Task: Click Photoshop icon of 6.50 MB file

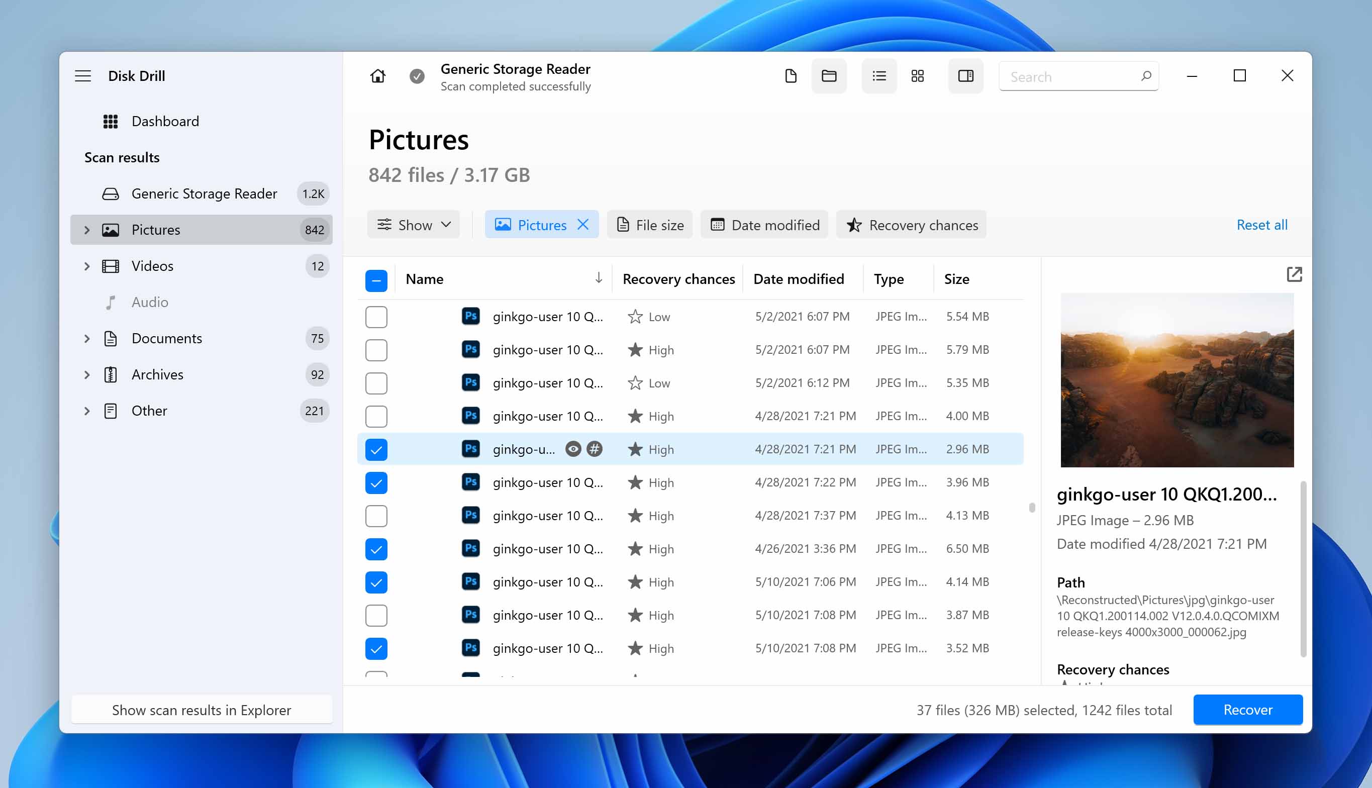Action: pyautogui.click(x=470, y=548)
